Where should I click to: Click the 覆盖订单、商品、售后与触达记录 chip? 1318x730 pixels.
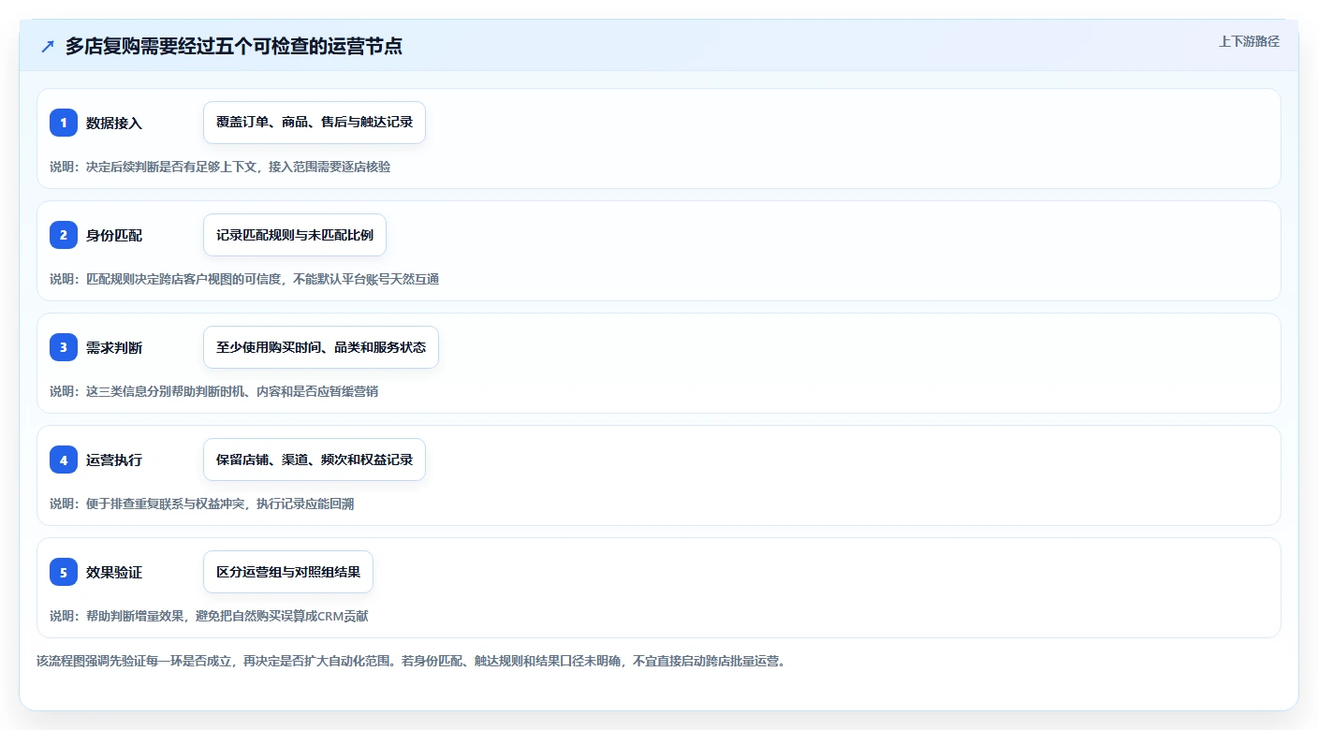click(315, 123)
